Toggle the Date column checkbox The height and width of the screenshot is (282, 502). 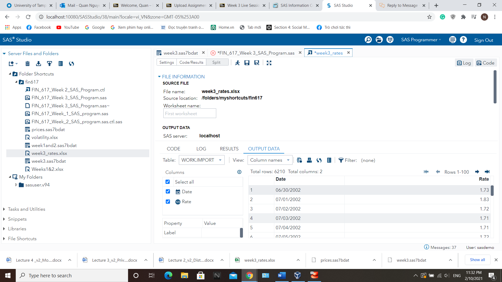[168, 191]
